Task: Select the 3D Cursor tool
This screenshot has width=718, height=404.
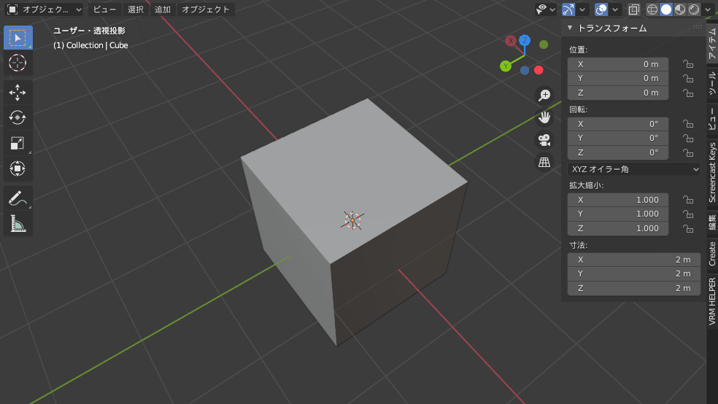Action: click(x=18, y=63)
